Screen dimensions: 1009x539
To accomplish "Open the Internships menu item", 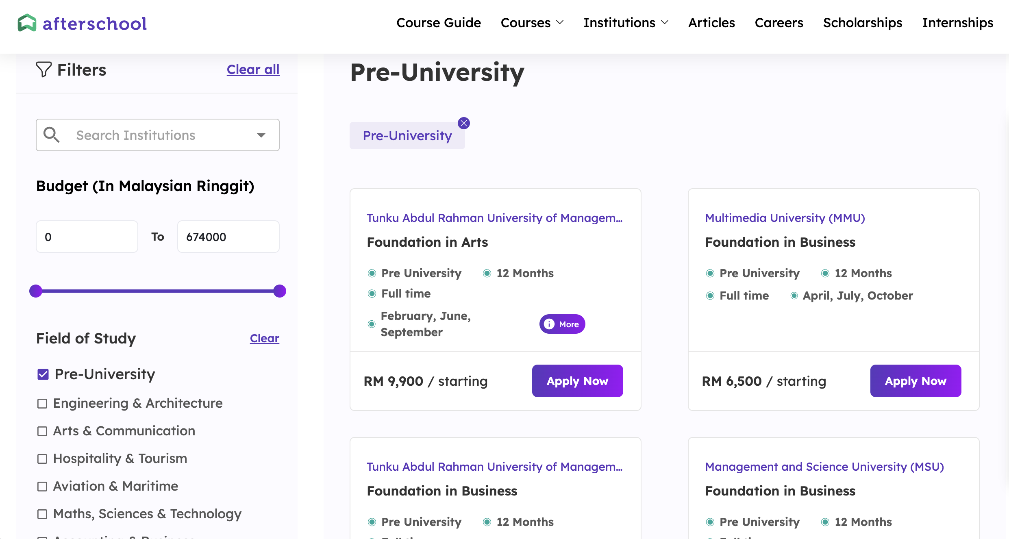I will tap(957, 23).
